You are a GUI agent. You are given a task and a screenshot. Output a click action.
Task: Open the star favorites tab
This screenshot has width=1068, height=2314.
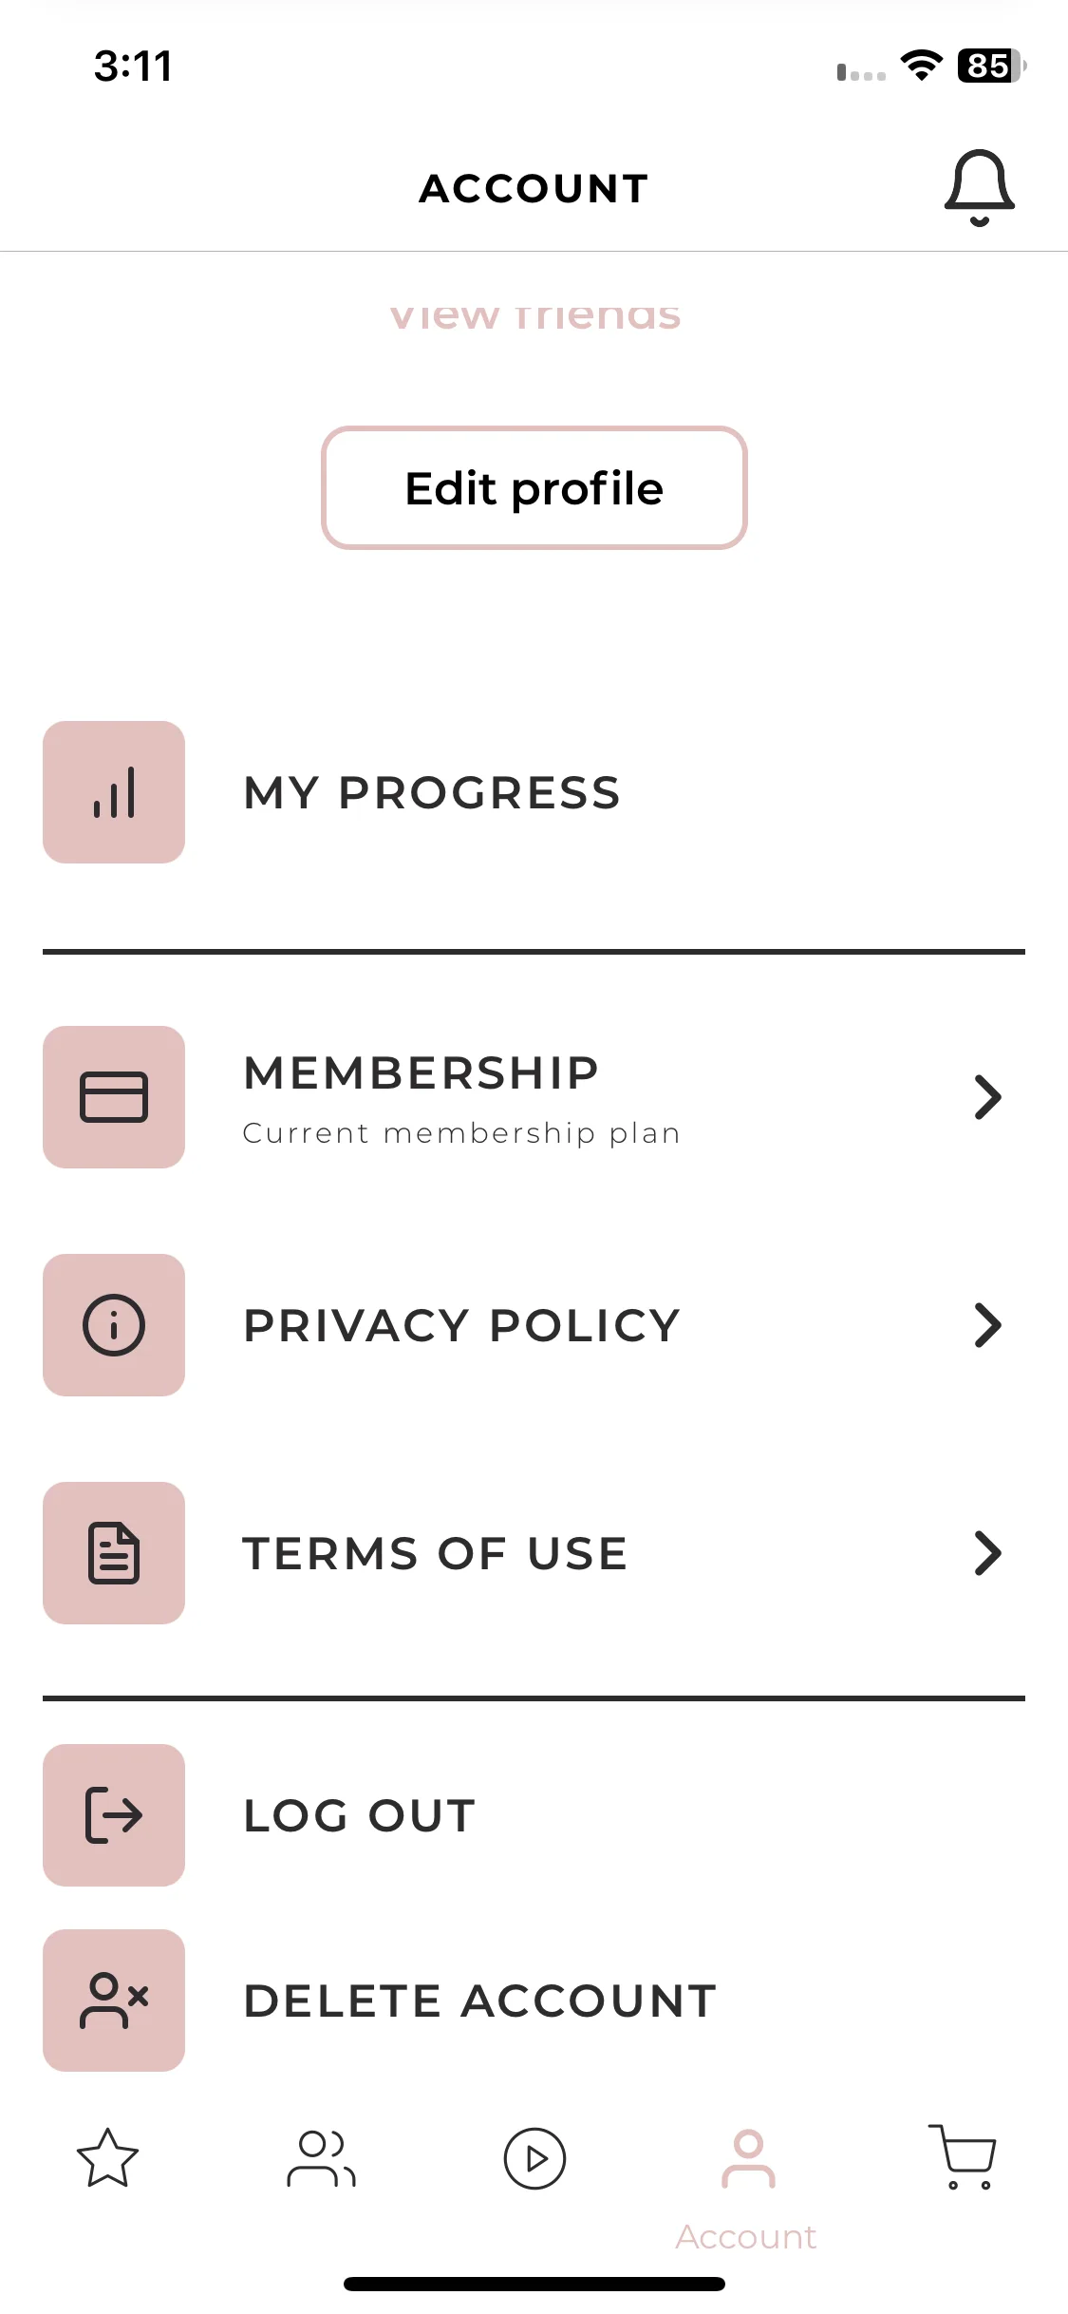click(107, 2157)
